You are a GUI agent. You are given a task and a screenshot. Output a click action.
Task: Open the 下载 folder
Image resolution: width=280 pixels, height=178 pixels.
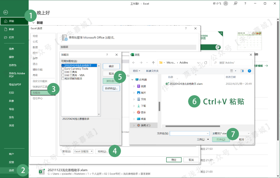coord(142,106)
